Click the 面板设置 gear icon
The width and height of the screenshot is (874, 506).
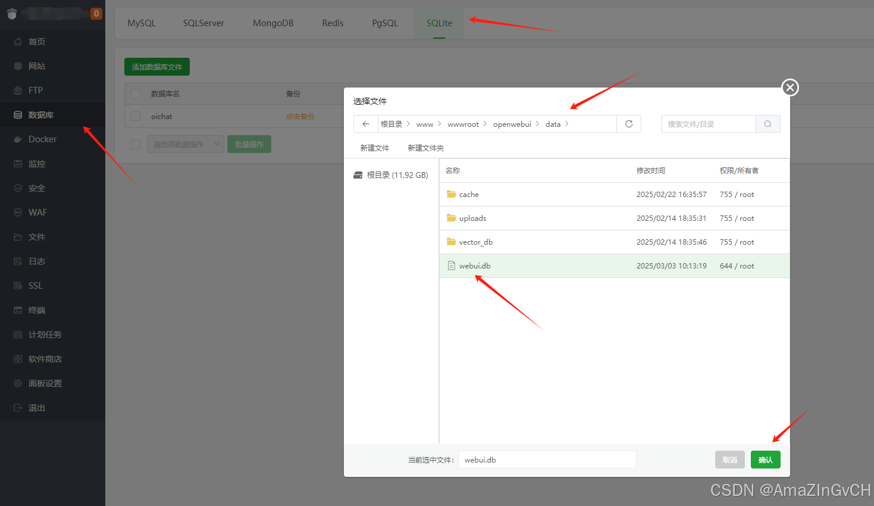18,383
